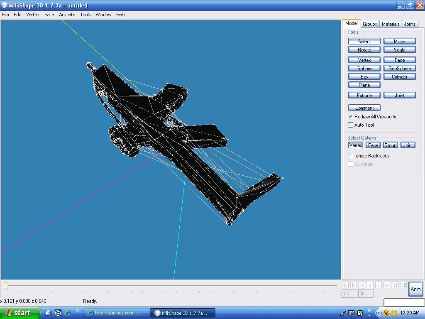Open Internet Explorer from quick launch

coord(68,313)
